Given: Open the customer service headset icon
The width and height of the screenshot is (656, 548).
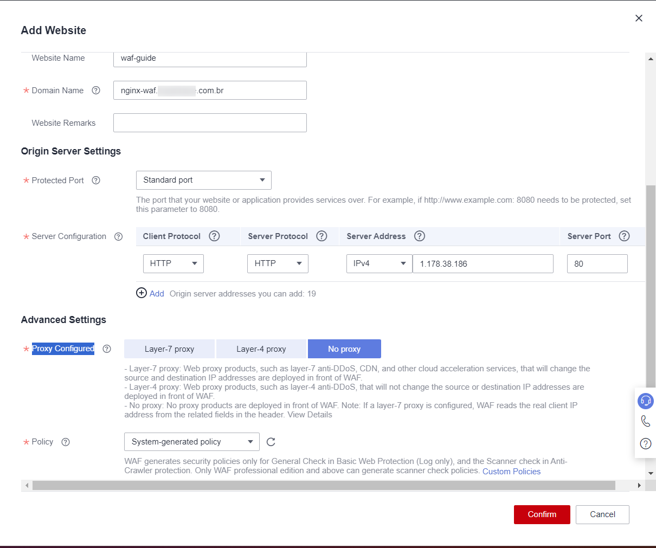Looking at the screenshot, I should 645,401.
